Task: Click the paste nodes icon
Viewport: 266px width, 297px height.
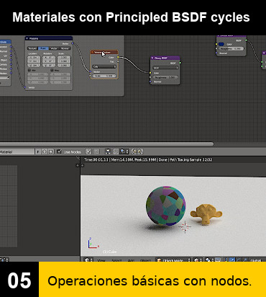Action: pos(140,151)
